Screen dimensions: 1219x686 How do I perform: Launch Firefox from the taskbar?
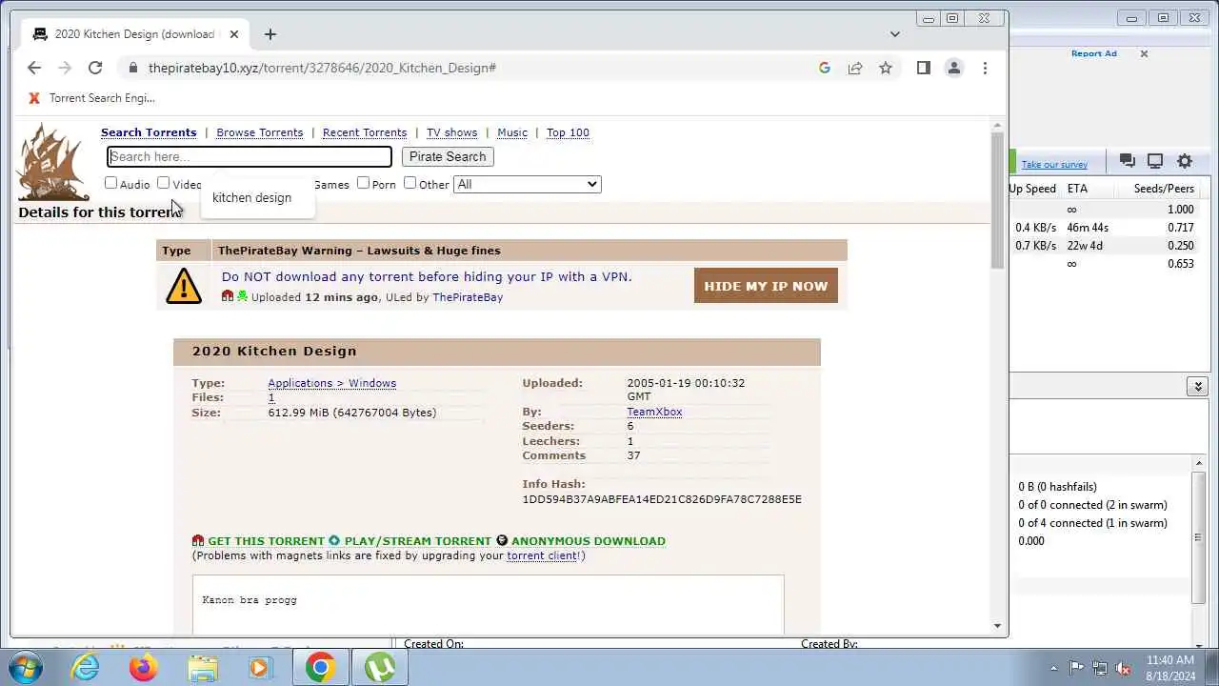coord(144,667)
